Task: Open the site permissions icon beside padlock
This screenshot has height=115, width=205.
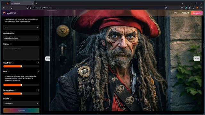Action: point(34,8)
